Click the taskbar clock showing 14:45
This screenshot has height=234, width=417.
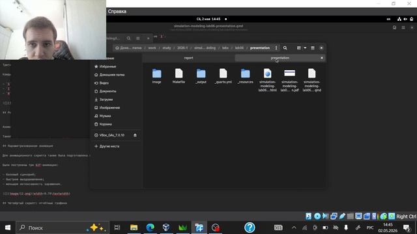388,227
